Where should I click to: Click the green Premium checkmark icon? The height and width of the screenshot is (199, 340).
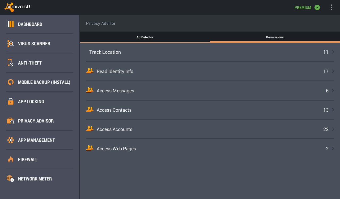coord(317,7)
